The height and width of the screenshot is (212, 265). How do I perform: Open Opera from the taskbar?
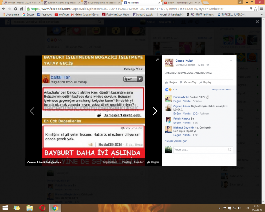click(x=42, y=208)
